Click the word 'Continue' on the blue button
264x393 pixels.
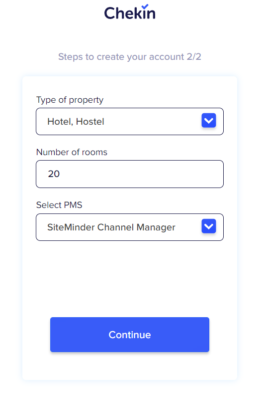click(x=130, y=335)
